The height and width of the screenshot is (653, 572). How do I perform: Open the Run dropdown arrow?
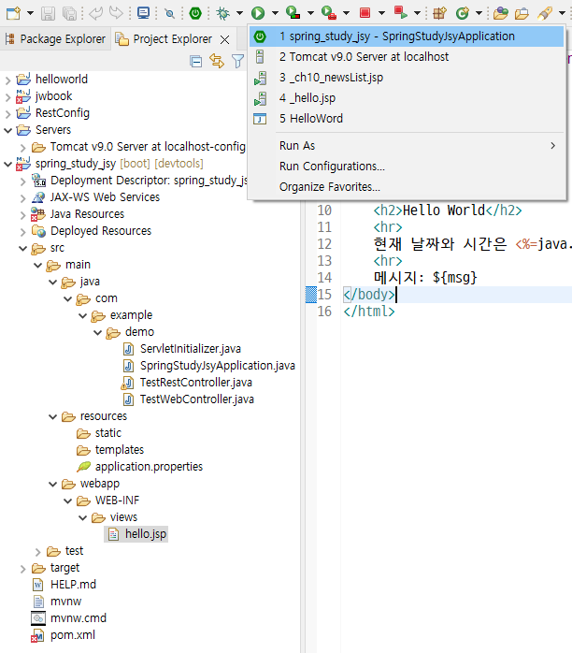click(x=275, y=13)
